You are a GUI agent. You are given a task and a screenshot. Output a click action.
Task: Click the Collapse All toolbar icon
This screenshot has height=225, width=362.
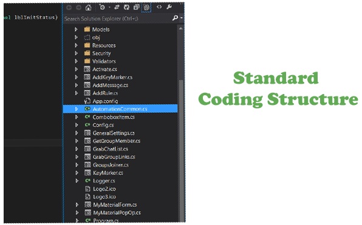click(136, 7)
